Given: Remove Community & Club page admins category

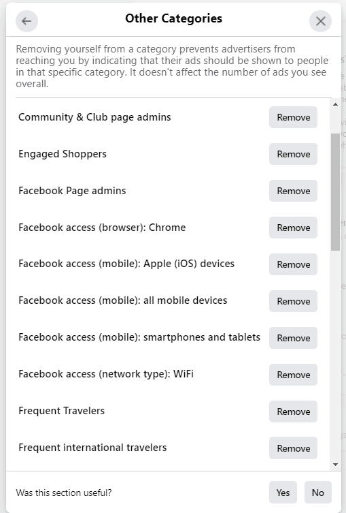Looking at the screenshot, I should (x=293, y=117).
